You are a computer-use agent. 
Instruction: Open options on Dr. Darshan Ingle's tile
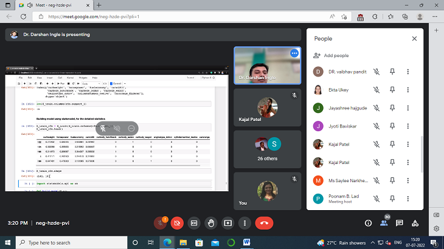[x=294, y=53]
